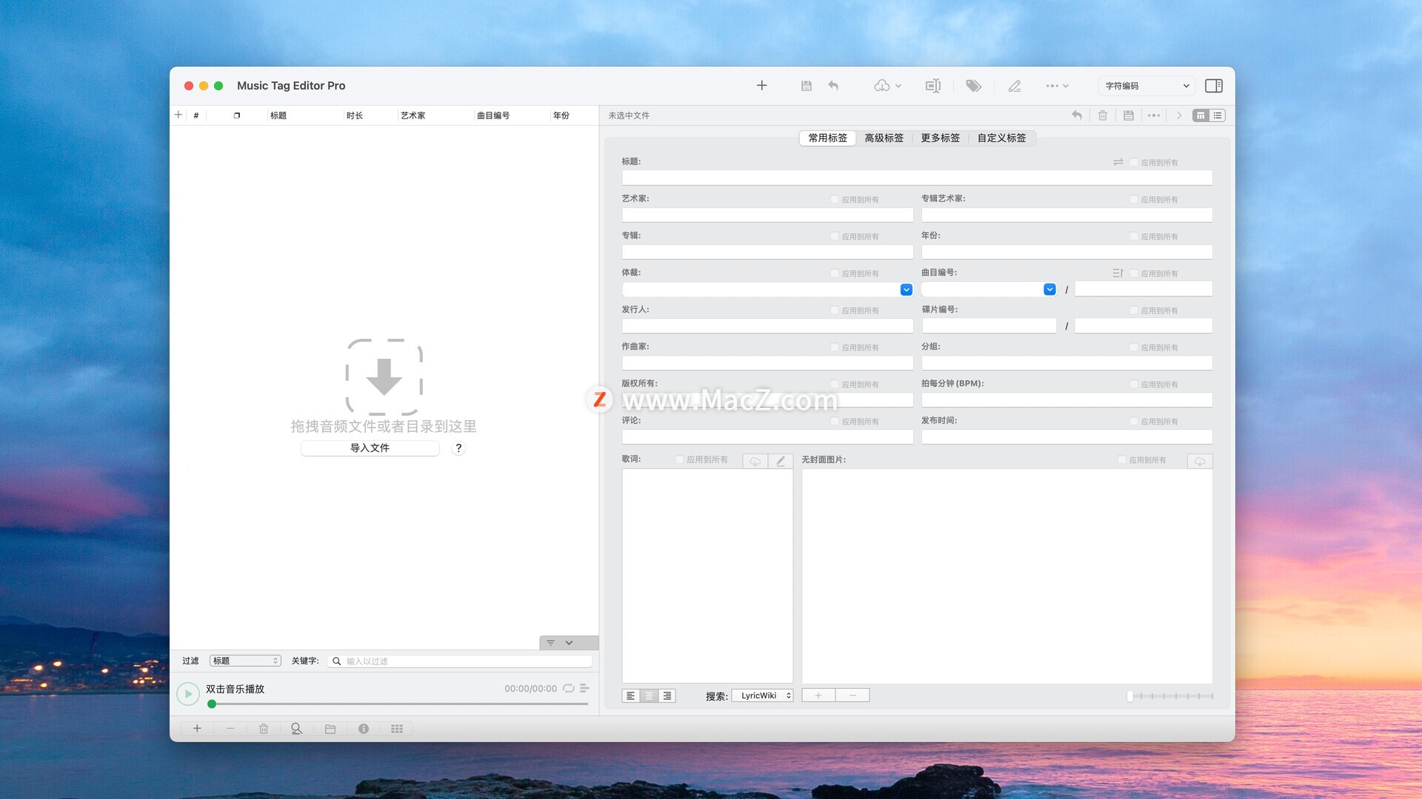Viewport: 1422px width, 799px height.
Task: Enable 应用到所有 for 年份
Action: tap(1134, 236)
